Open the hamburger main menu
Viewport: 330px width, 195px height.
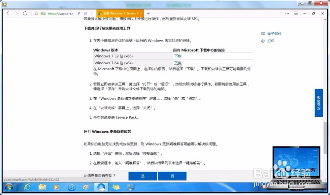click(x=296, y=14)
